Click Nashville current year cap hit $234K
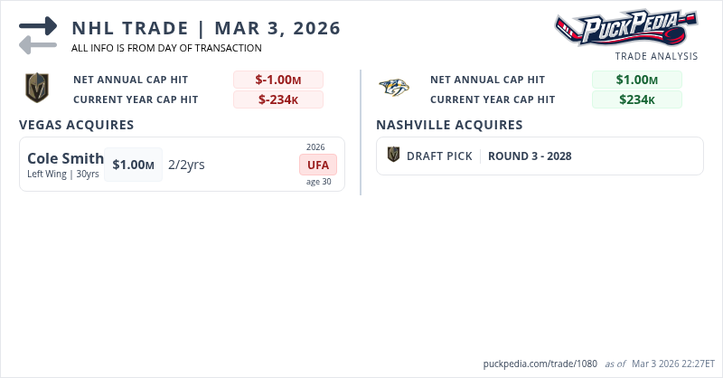This screenshot has height=378, width=723. [636, 99]
